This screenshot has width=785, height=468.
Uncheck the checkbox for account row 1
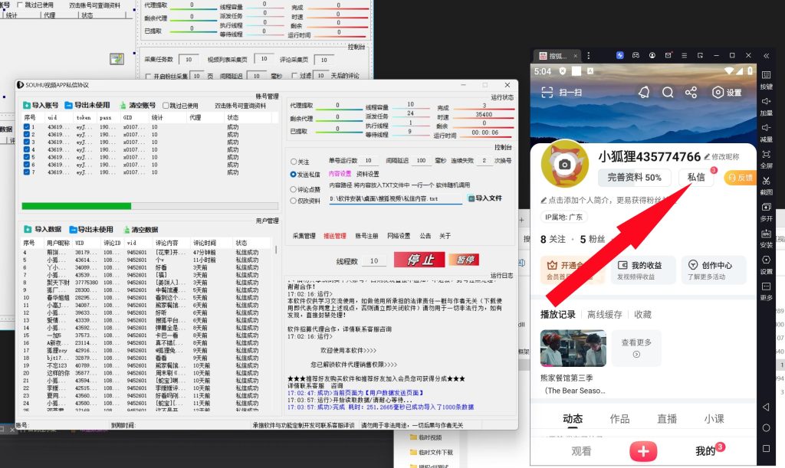click(x=27, y=126)
